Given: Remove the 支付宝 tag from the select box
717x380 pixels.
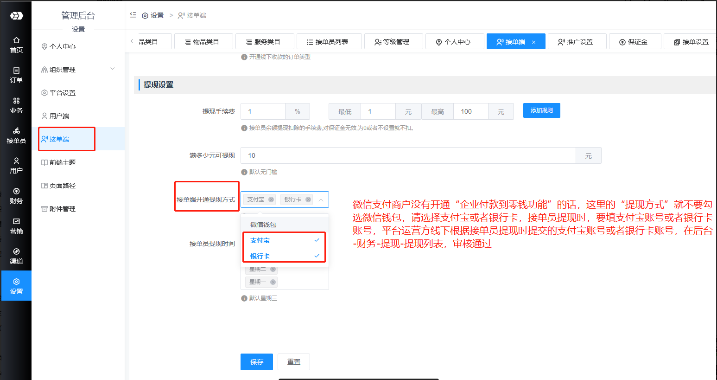Looking at the screenshot, I should click(x=271, y=200).
